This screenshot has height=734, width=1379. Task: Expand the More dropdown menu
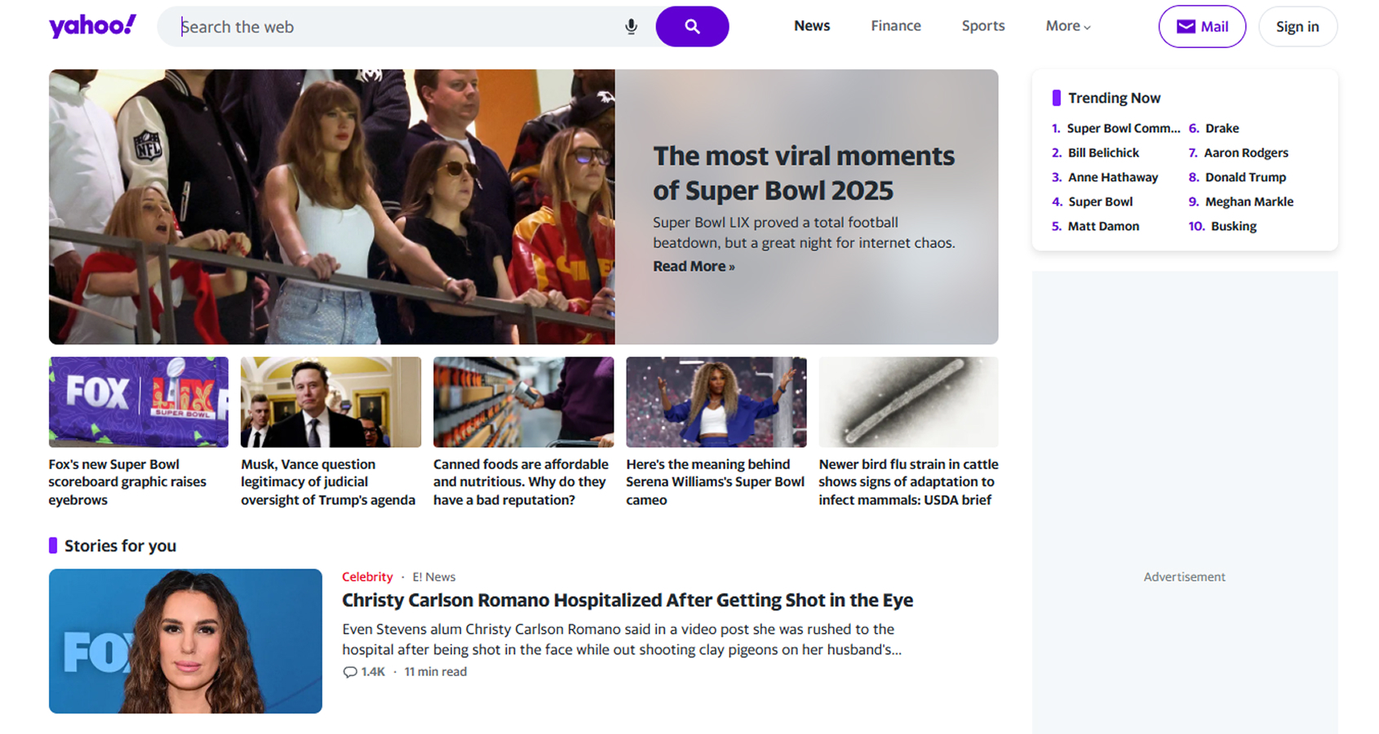point(1067,26)
